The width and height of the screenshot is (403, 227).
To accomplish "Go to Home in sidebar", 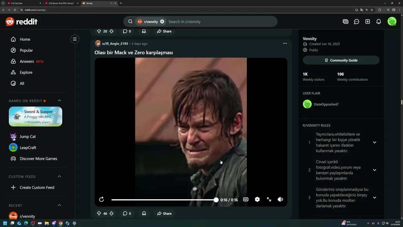I will [x=25, y=39].
